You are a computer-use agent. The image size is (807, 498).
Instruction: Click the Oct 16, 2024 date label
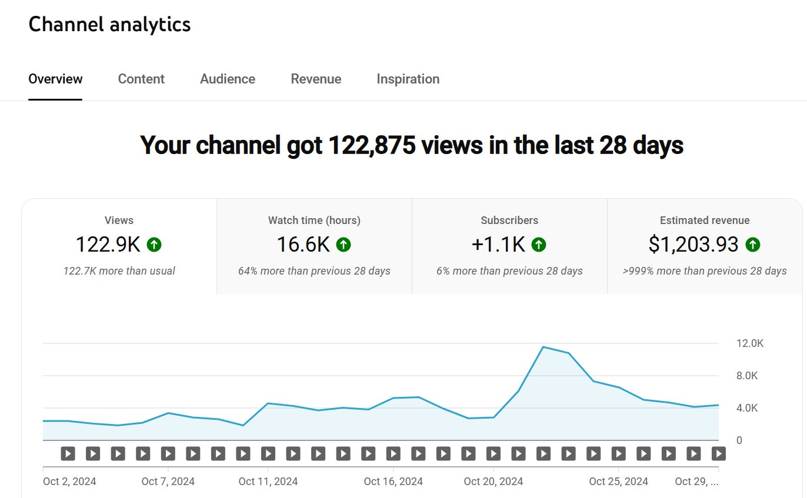pos(394,482)
